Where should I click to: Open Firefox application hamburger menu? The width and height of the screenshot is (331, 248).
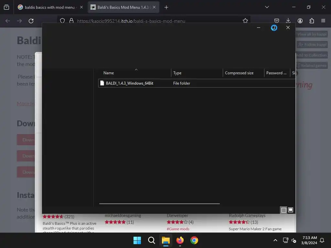[x=323, y=21]
